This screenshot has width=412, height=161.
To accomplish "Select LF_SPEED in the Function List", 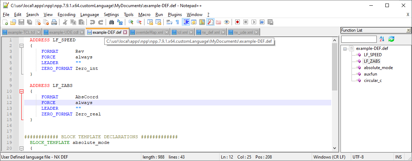I will (373, 55).
